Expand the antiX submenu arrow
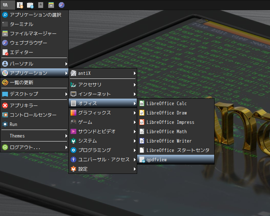The image size is (270, 216). tap(135, 73)
